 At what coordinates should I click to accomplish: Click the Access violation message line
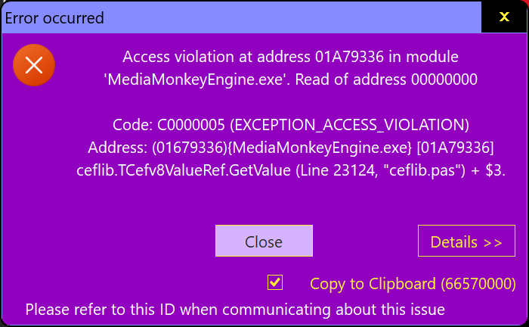[290, 57]
